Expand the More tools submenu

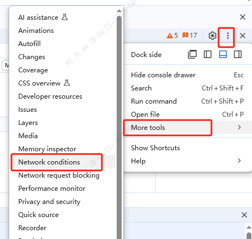click(x=188, y=127)
